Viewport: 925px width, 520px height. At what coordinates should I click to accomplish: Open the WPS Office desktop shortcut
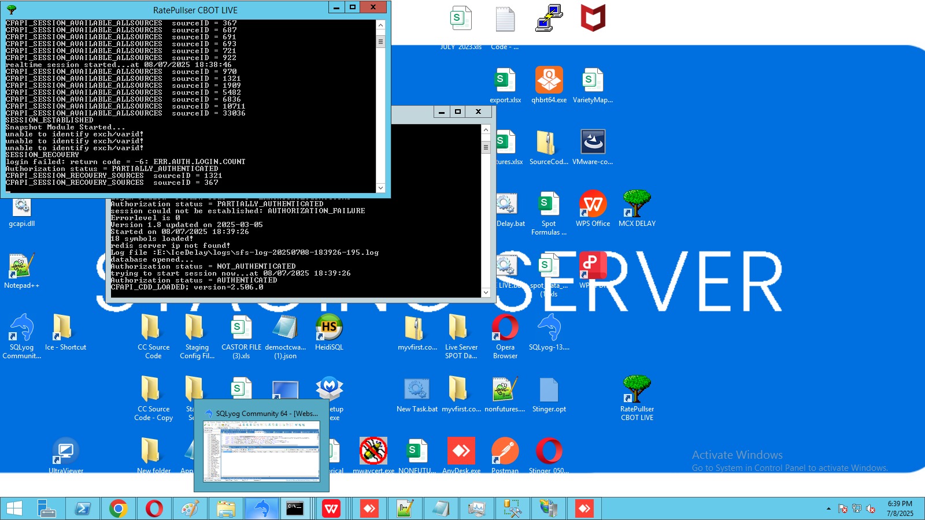point(593,205)
